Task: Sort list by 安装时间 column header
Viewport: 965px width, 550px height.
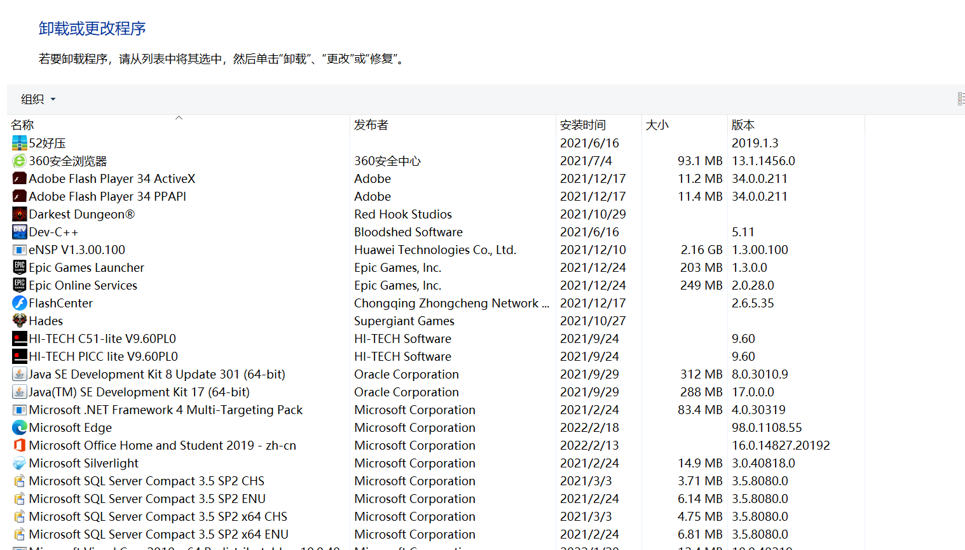Action: (x=598, y=125)
